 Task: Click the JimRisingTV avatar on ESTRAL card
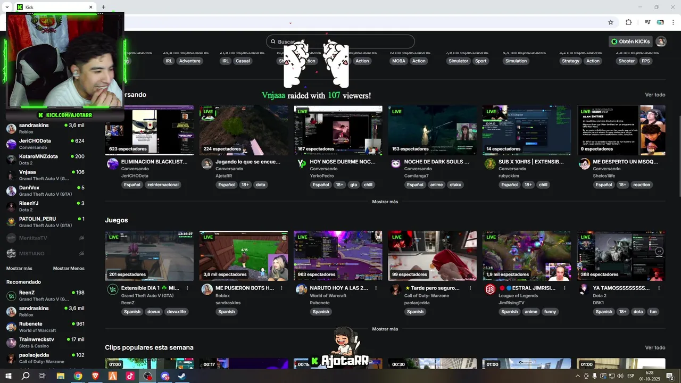(490, 289)
